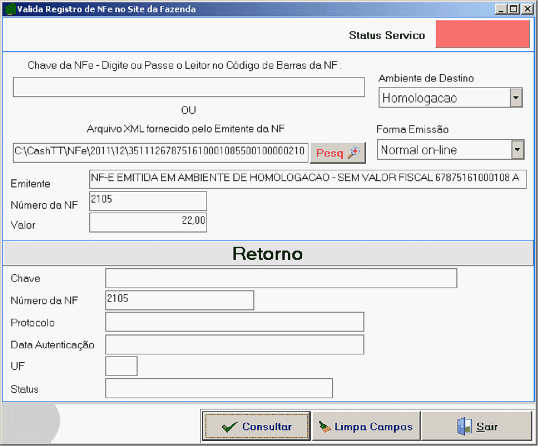Click the Sair exit button
Image resolution: width=538 pixels, height=446 pixels.
click(x=477, y=427)
